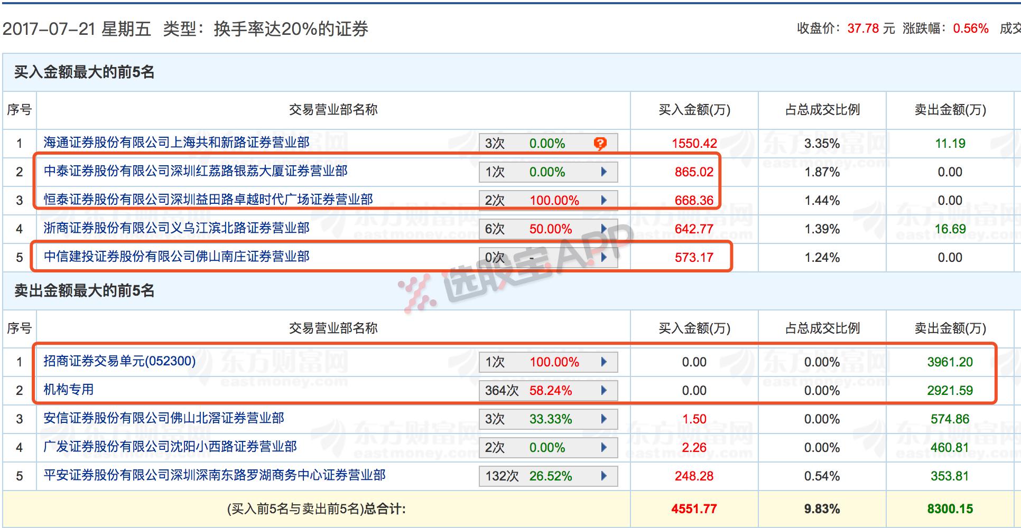Click the 1次 0.00% stats box for 中泰证券
The width and height of the screenshot is (1021, 528).
[x=548, y=172]
